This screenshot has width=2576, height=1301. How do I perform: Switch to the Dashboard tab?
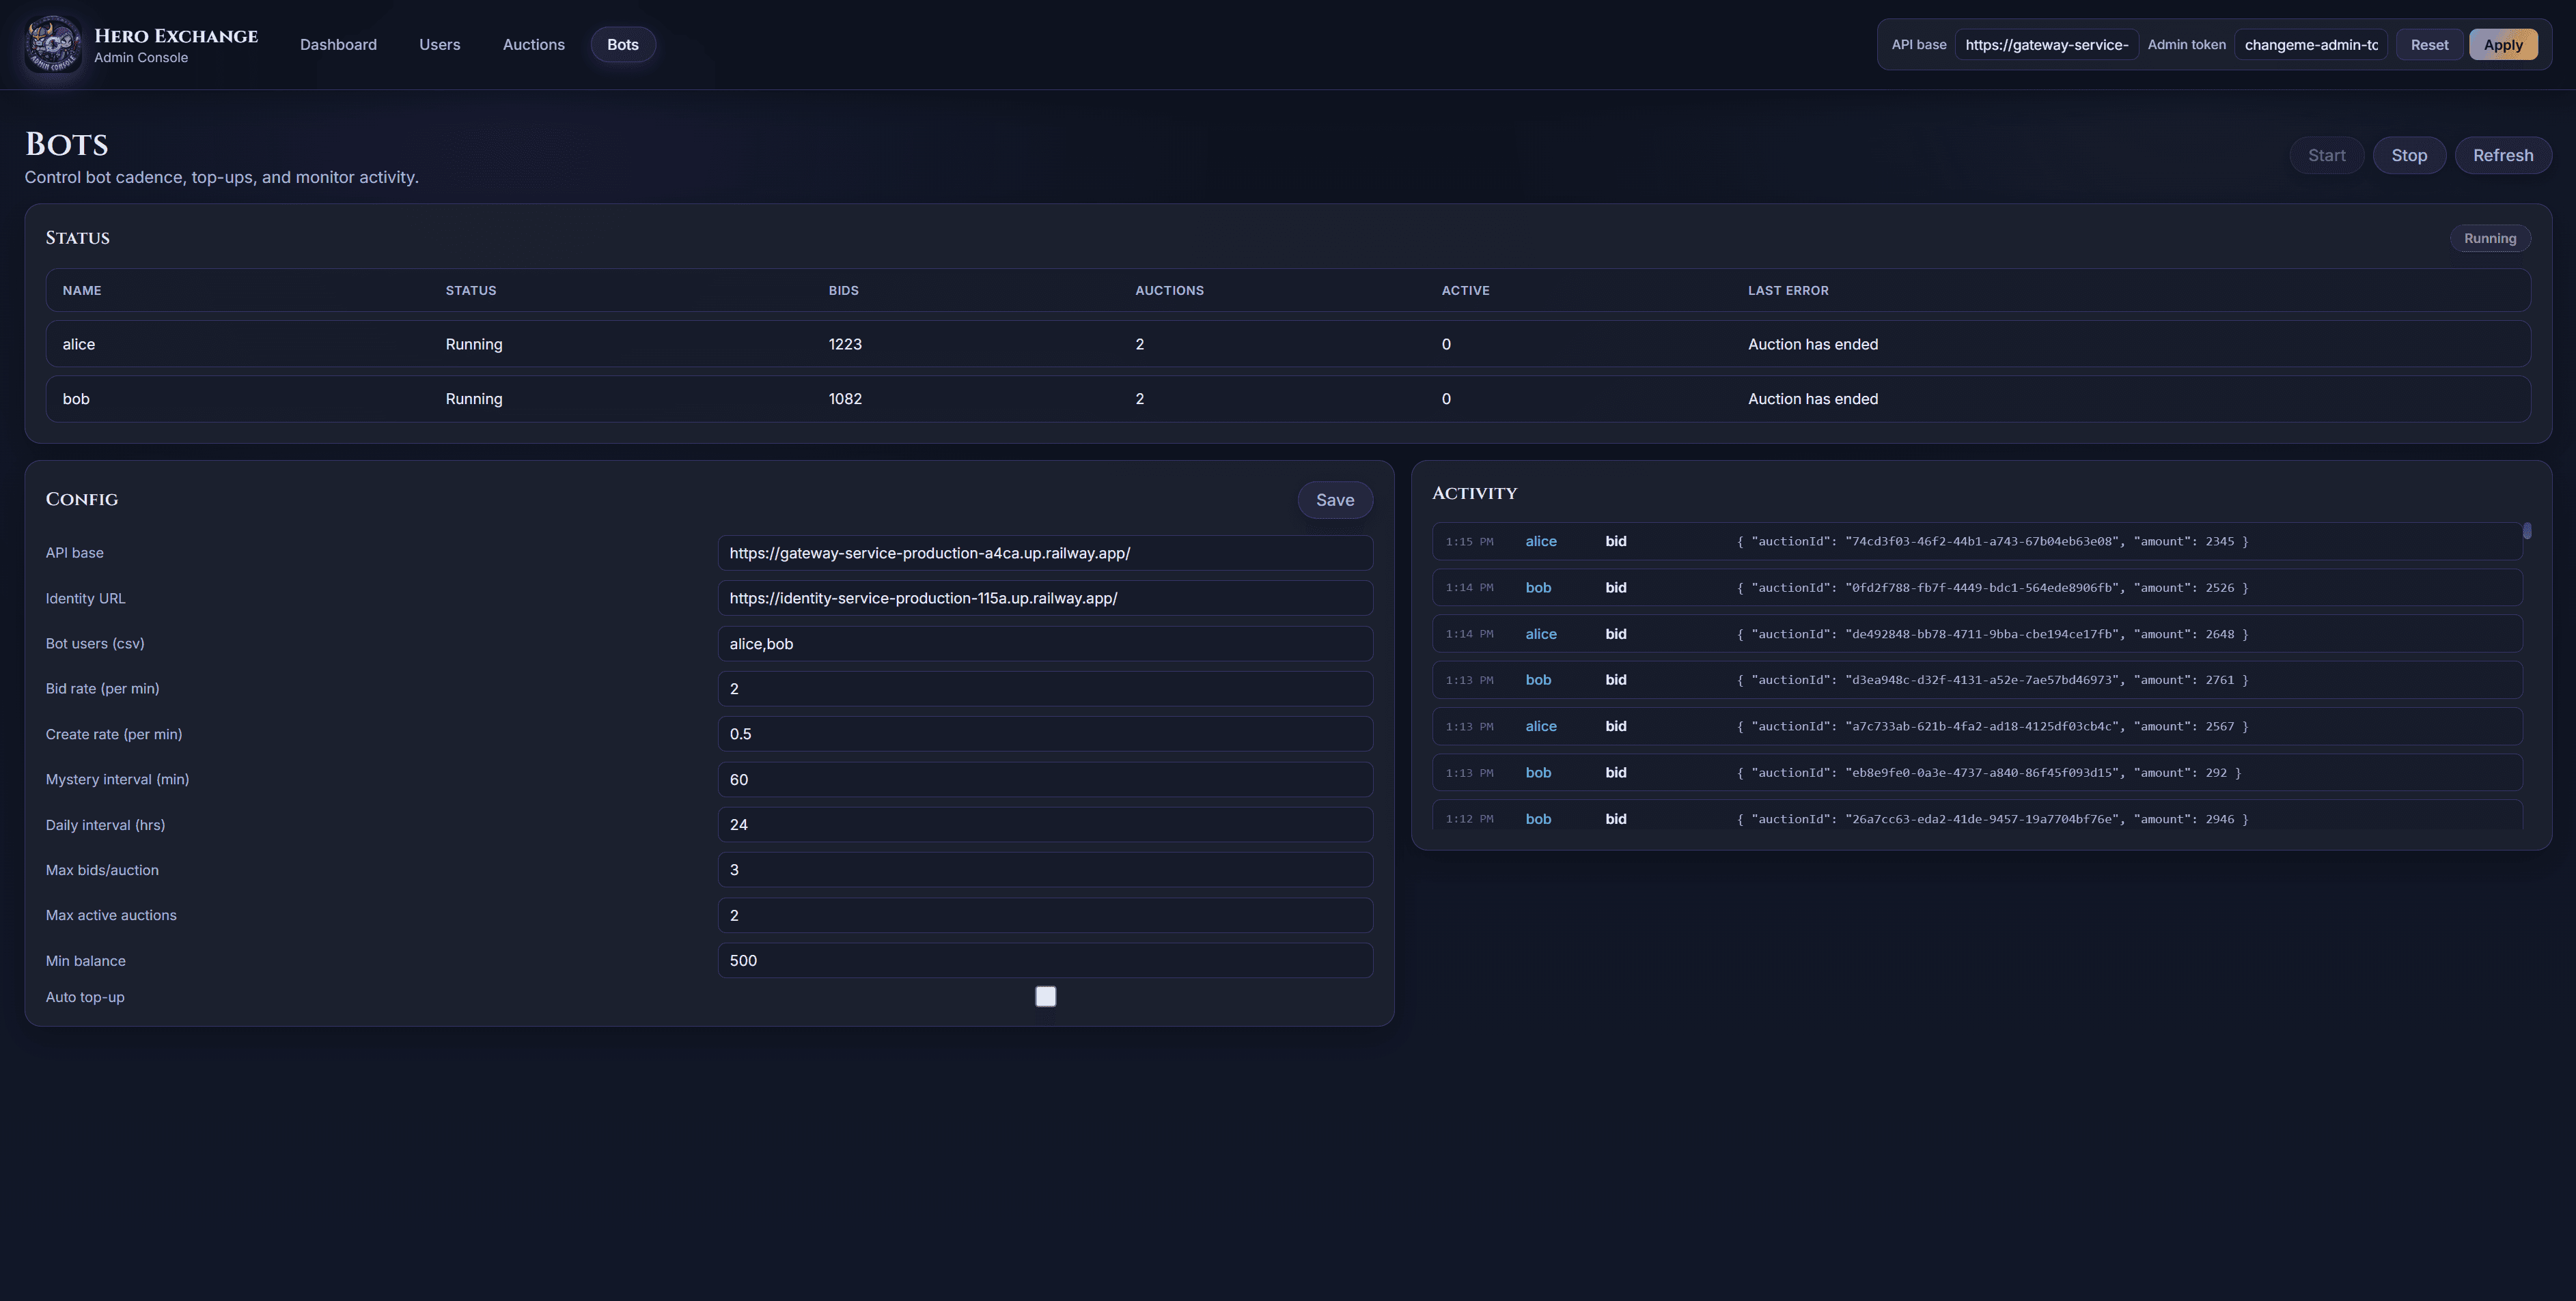click(338, 44)
